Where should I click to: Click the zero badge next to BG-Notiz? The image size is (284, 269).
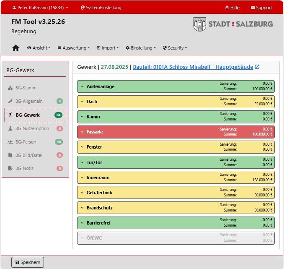(59, 168)
